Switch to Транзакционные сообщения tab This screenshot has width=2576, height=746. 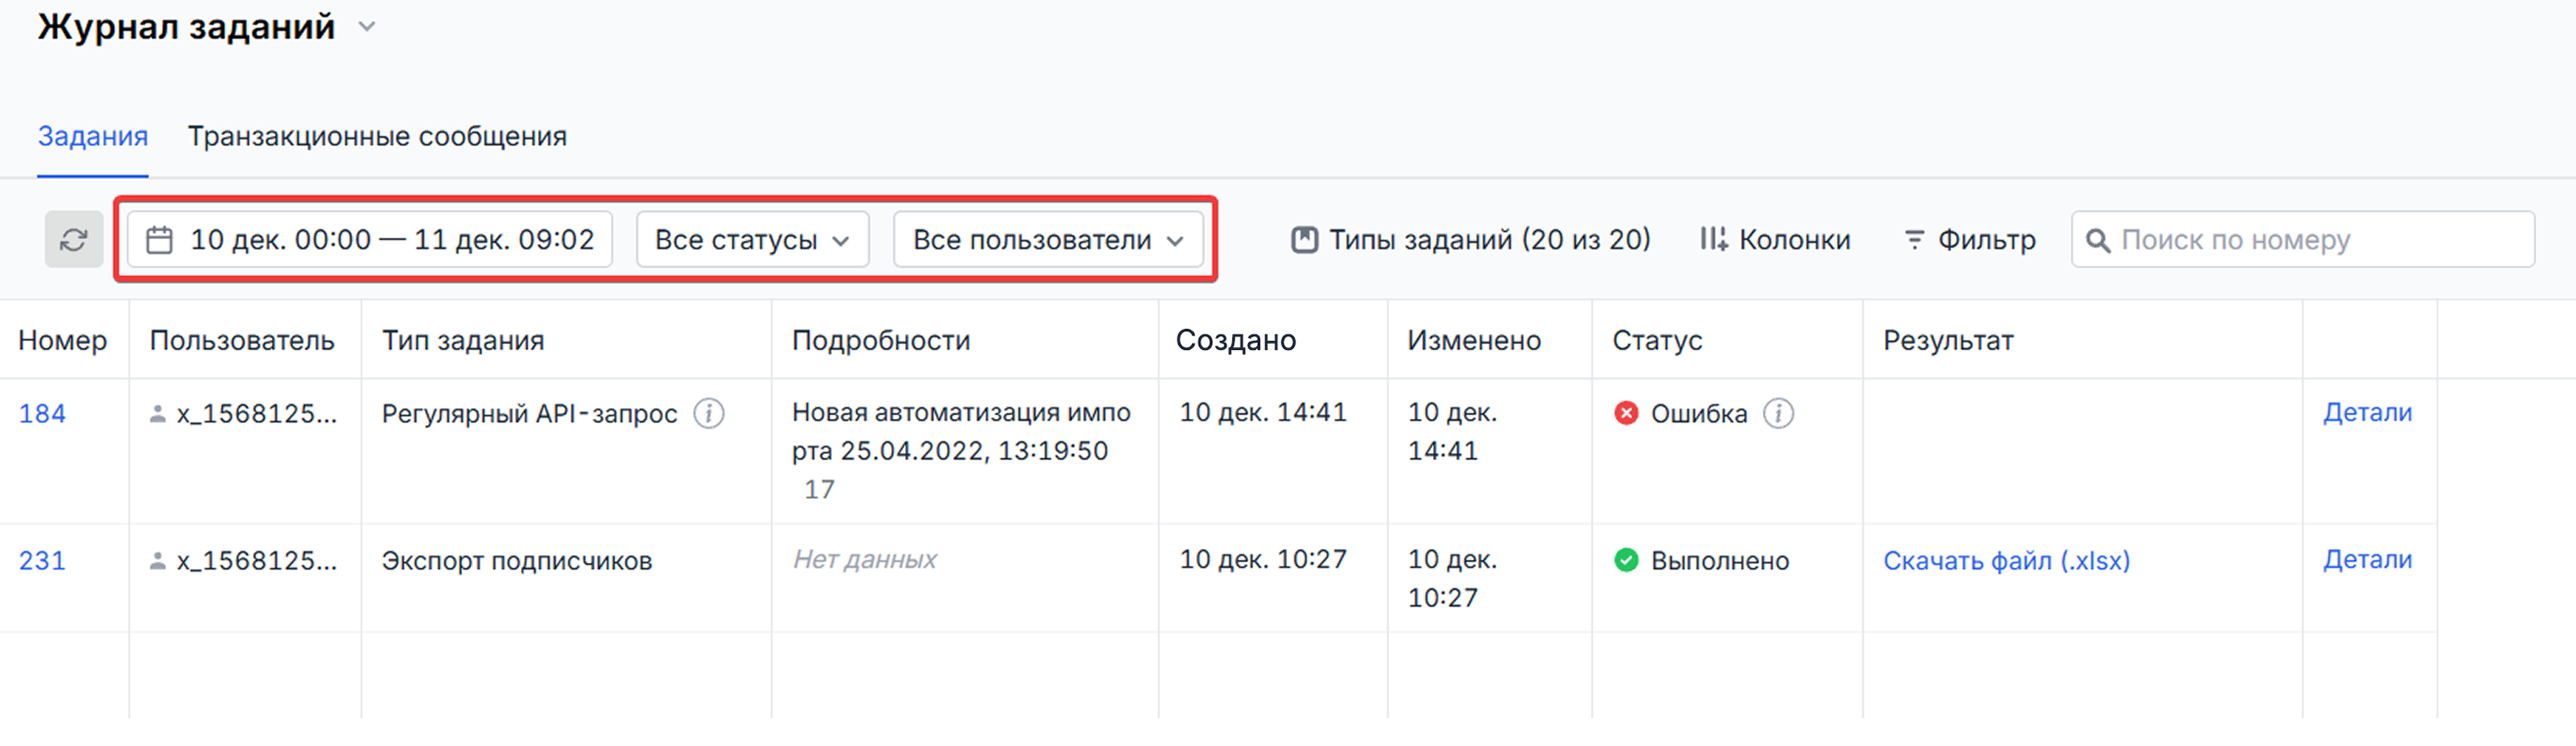click(x=377, y=136)
